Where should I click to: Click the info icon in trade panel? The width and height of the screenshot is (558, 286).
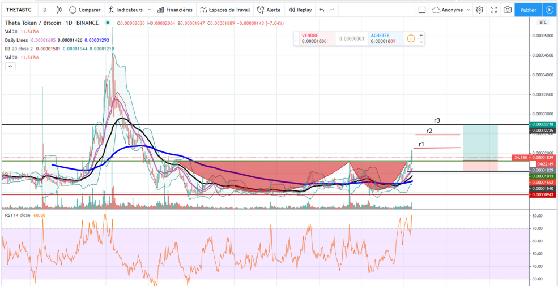click(x=411, y=38)
